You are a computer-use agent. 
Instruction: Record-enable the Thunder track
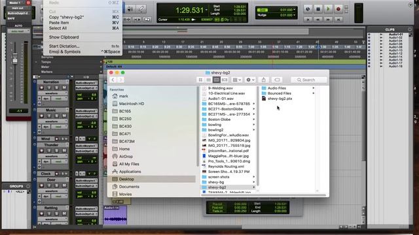(x=41, y=151)
